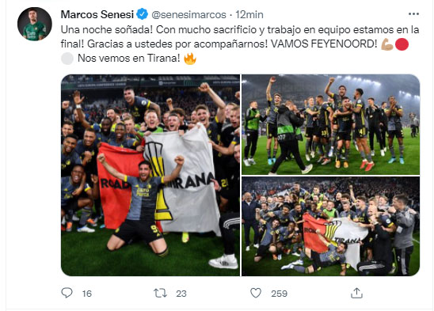Screen dimensions: 434x311
Task: Open the @senesimarcos handle link
Action: [188, 15]
